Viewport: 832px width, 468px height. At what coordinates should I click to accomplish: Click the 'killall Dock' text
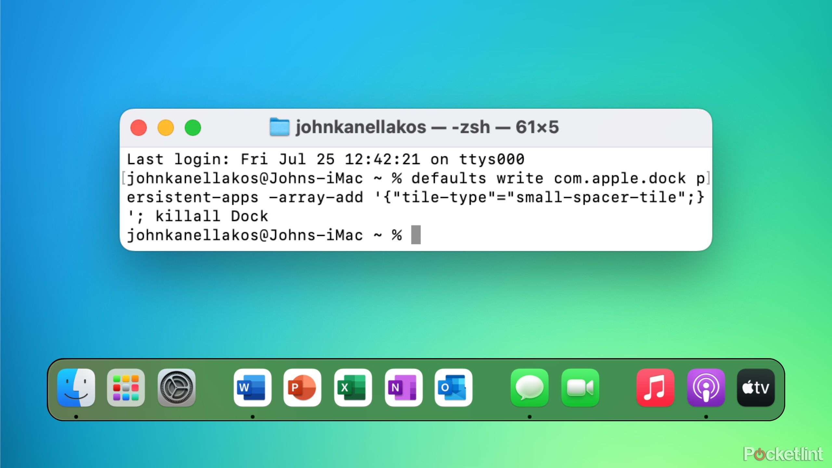coord(212,216)
